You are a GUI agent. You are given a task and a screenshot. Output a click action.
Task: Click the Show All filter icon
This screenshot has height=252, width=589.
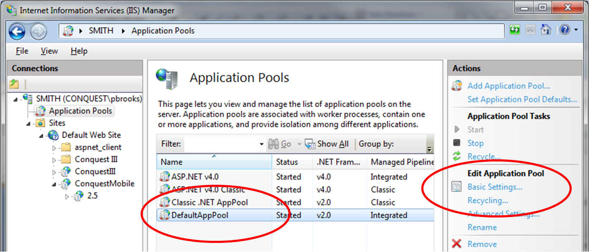click(310, 144)
